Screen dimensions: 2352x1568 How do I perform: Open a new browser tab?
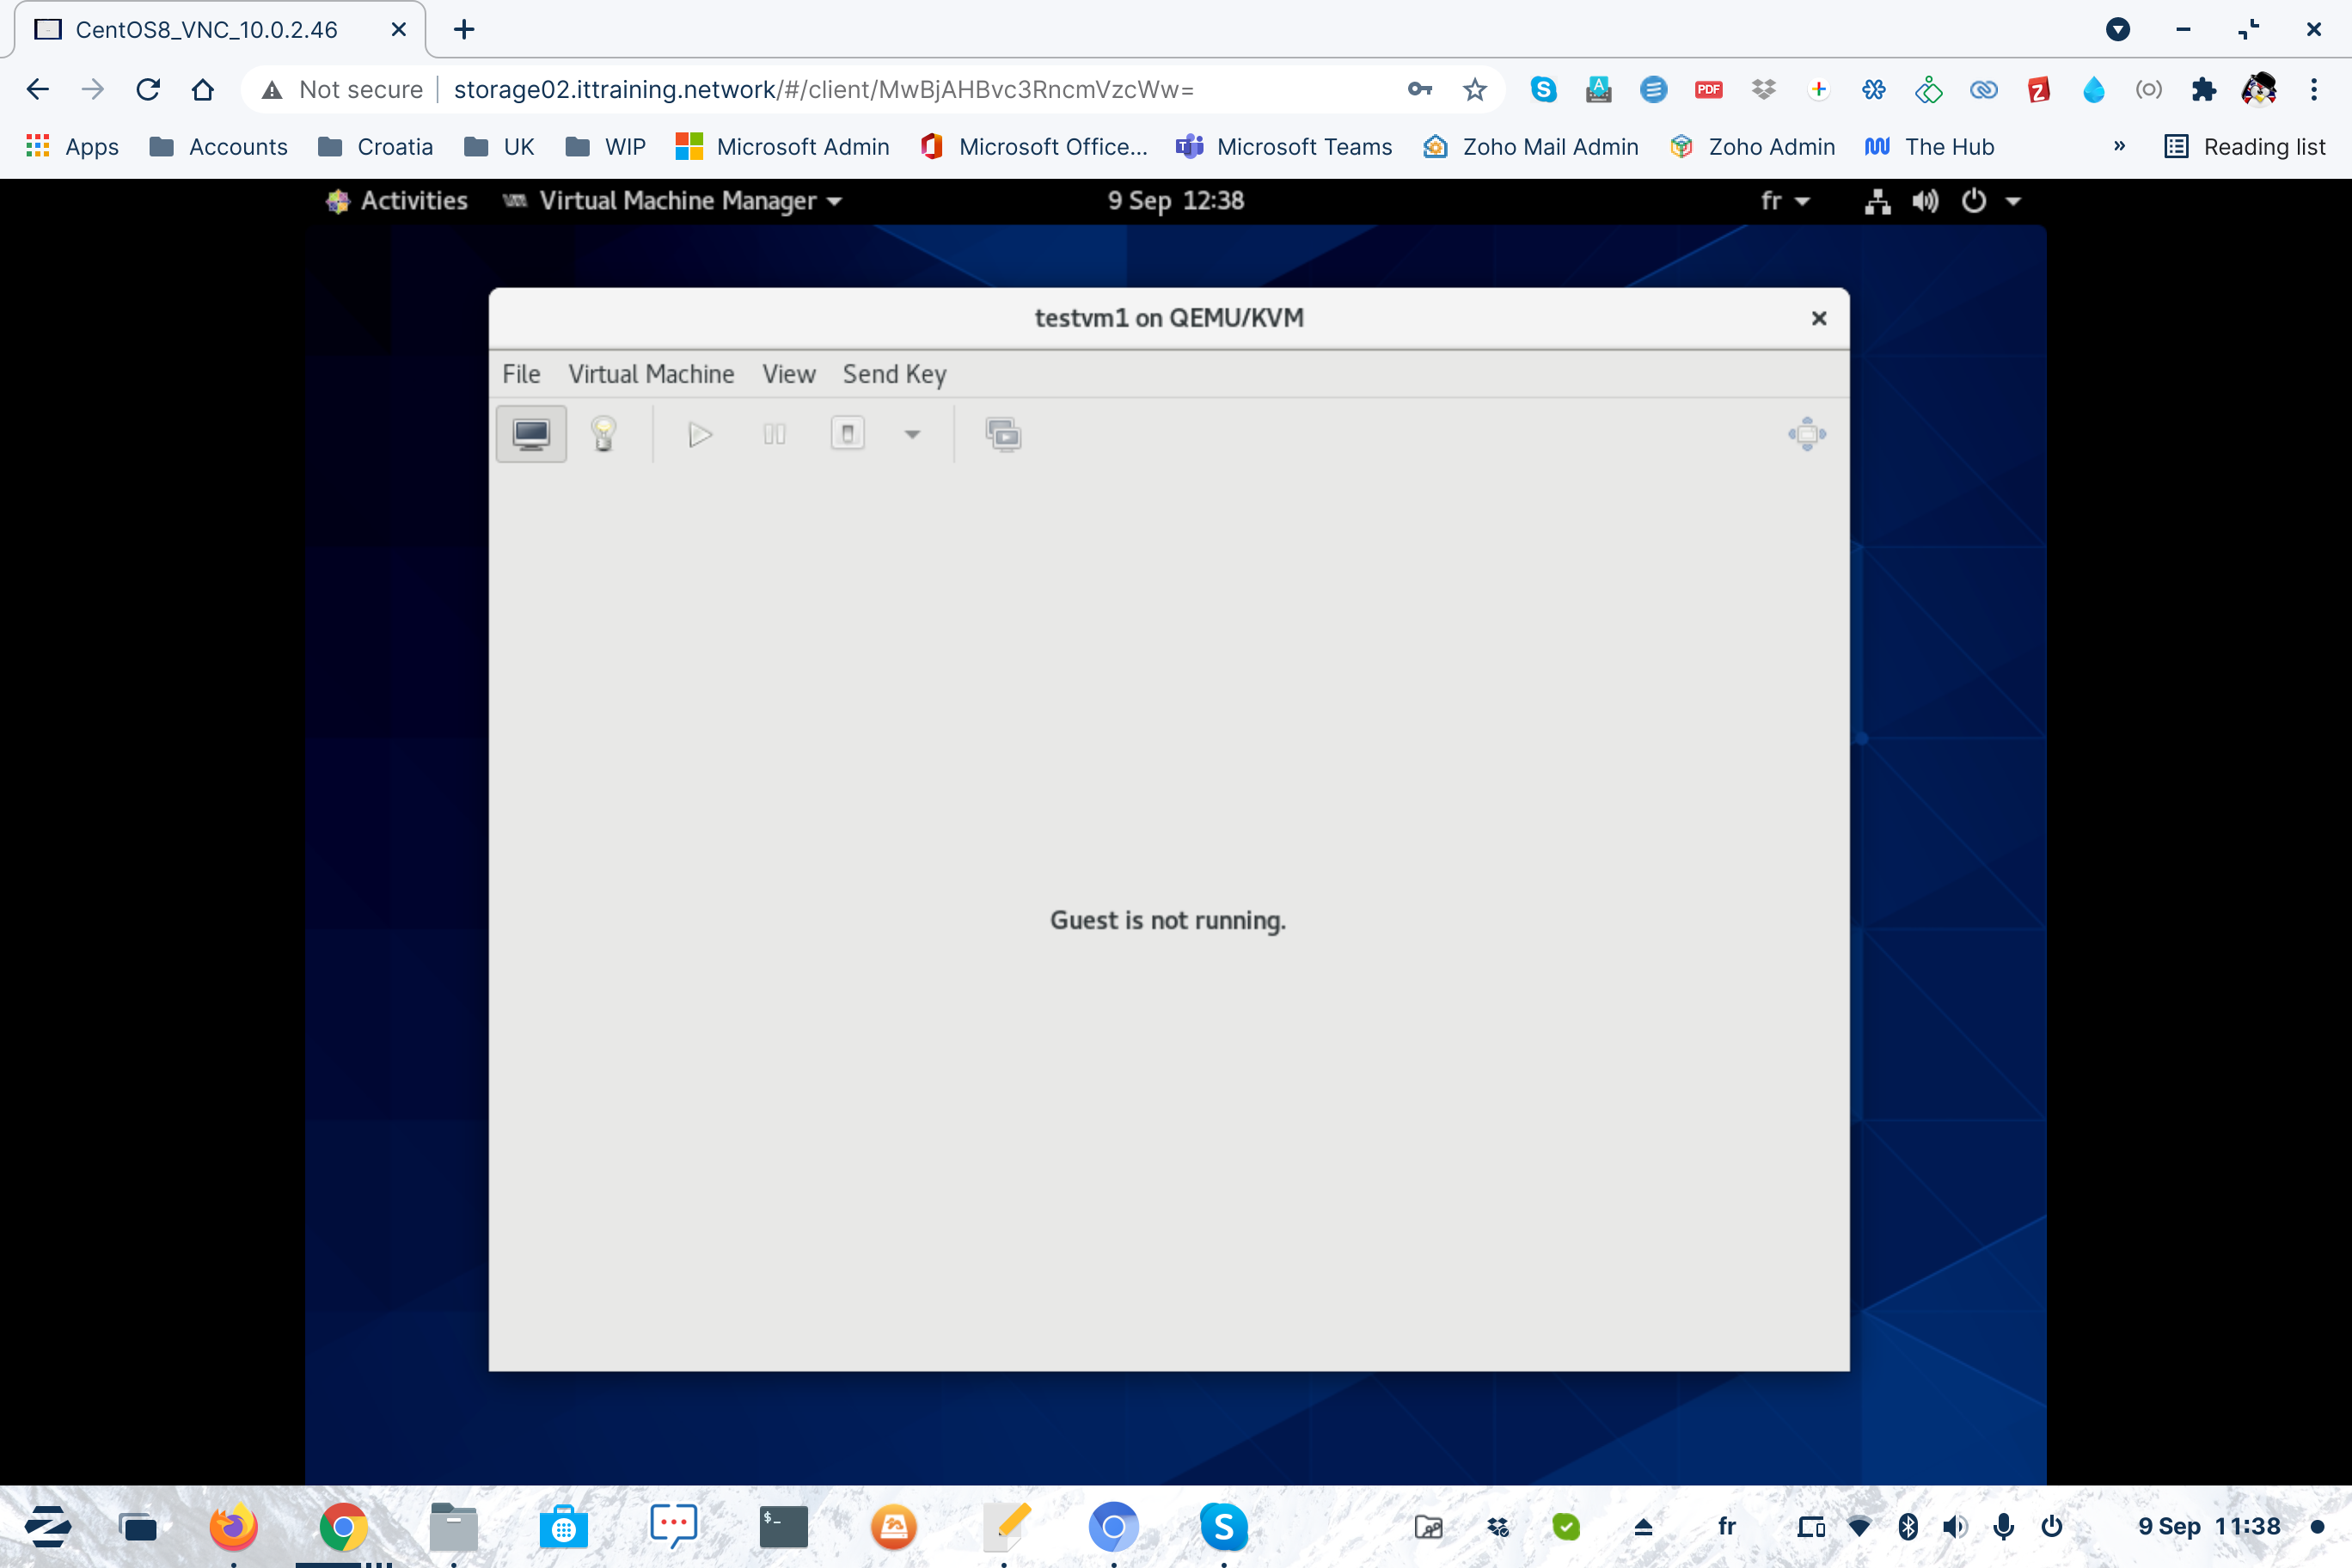tap(464, 29)
